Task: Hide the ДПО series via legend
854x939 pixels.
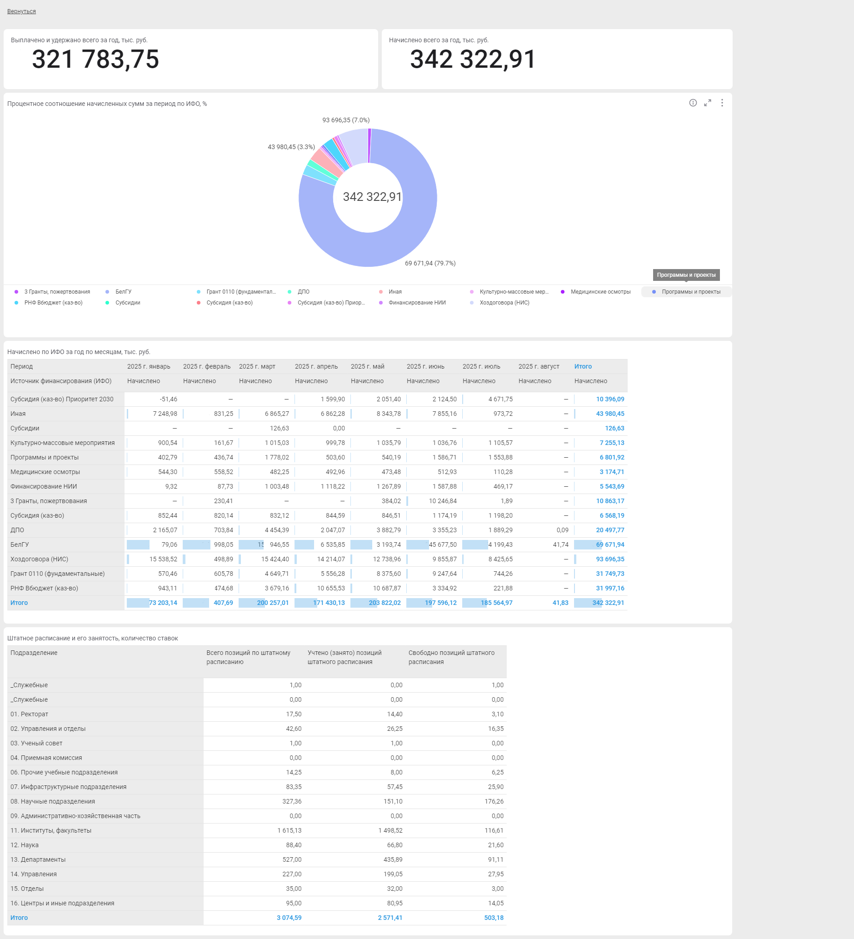Action: tap(303, 292)
